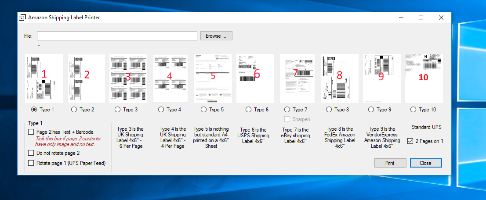
Task: Click the VendorExpress label thumbnail 9
Action: [x=382, y=79]
